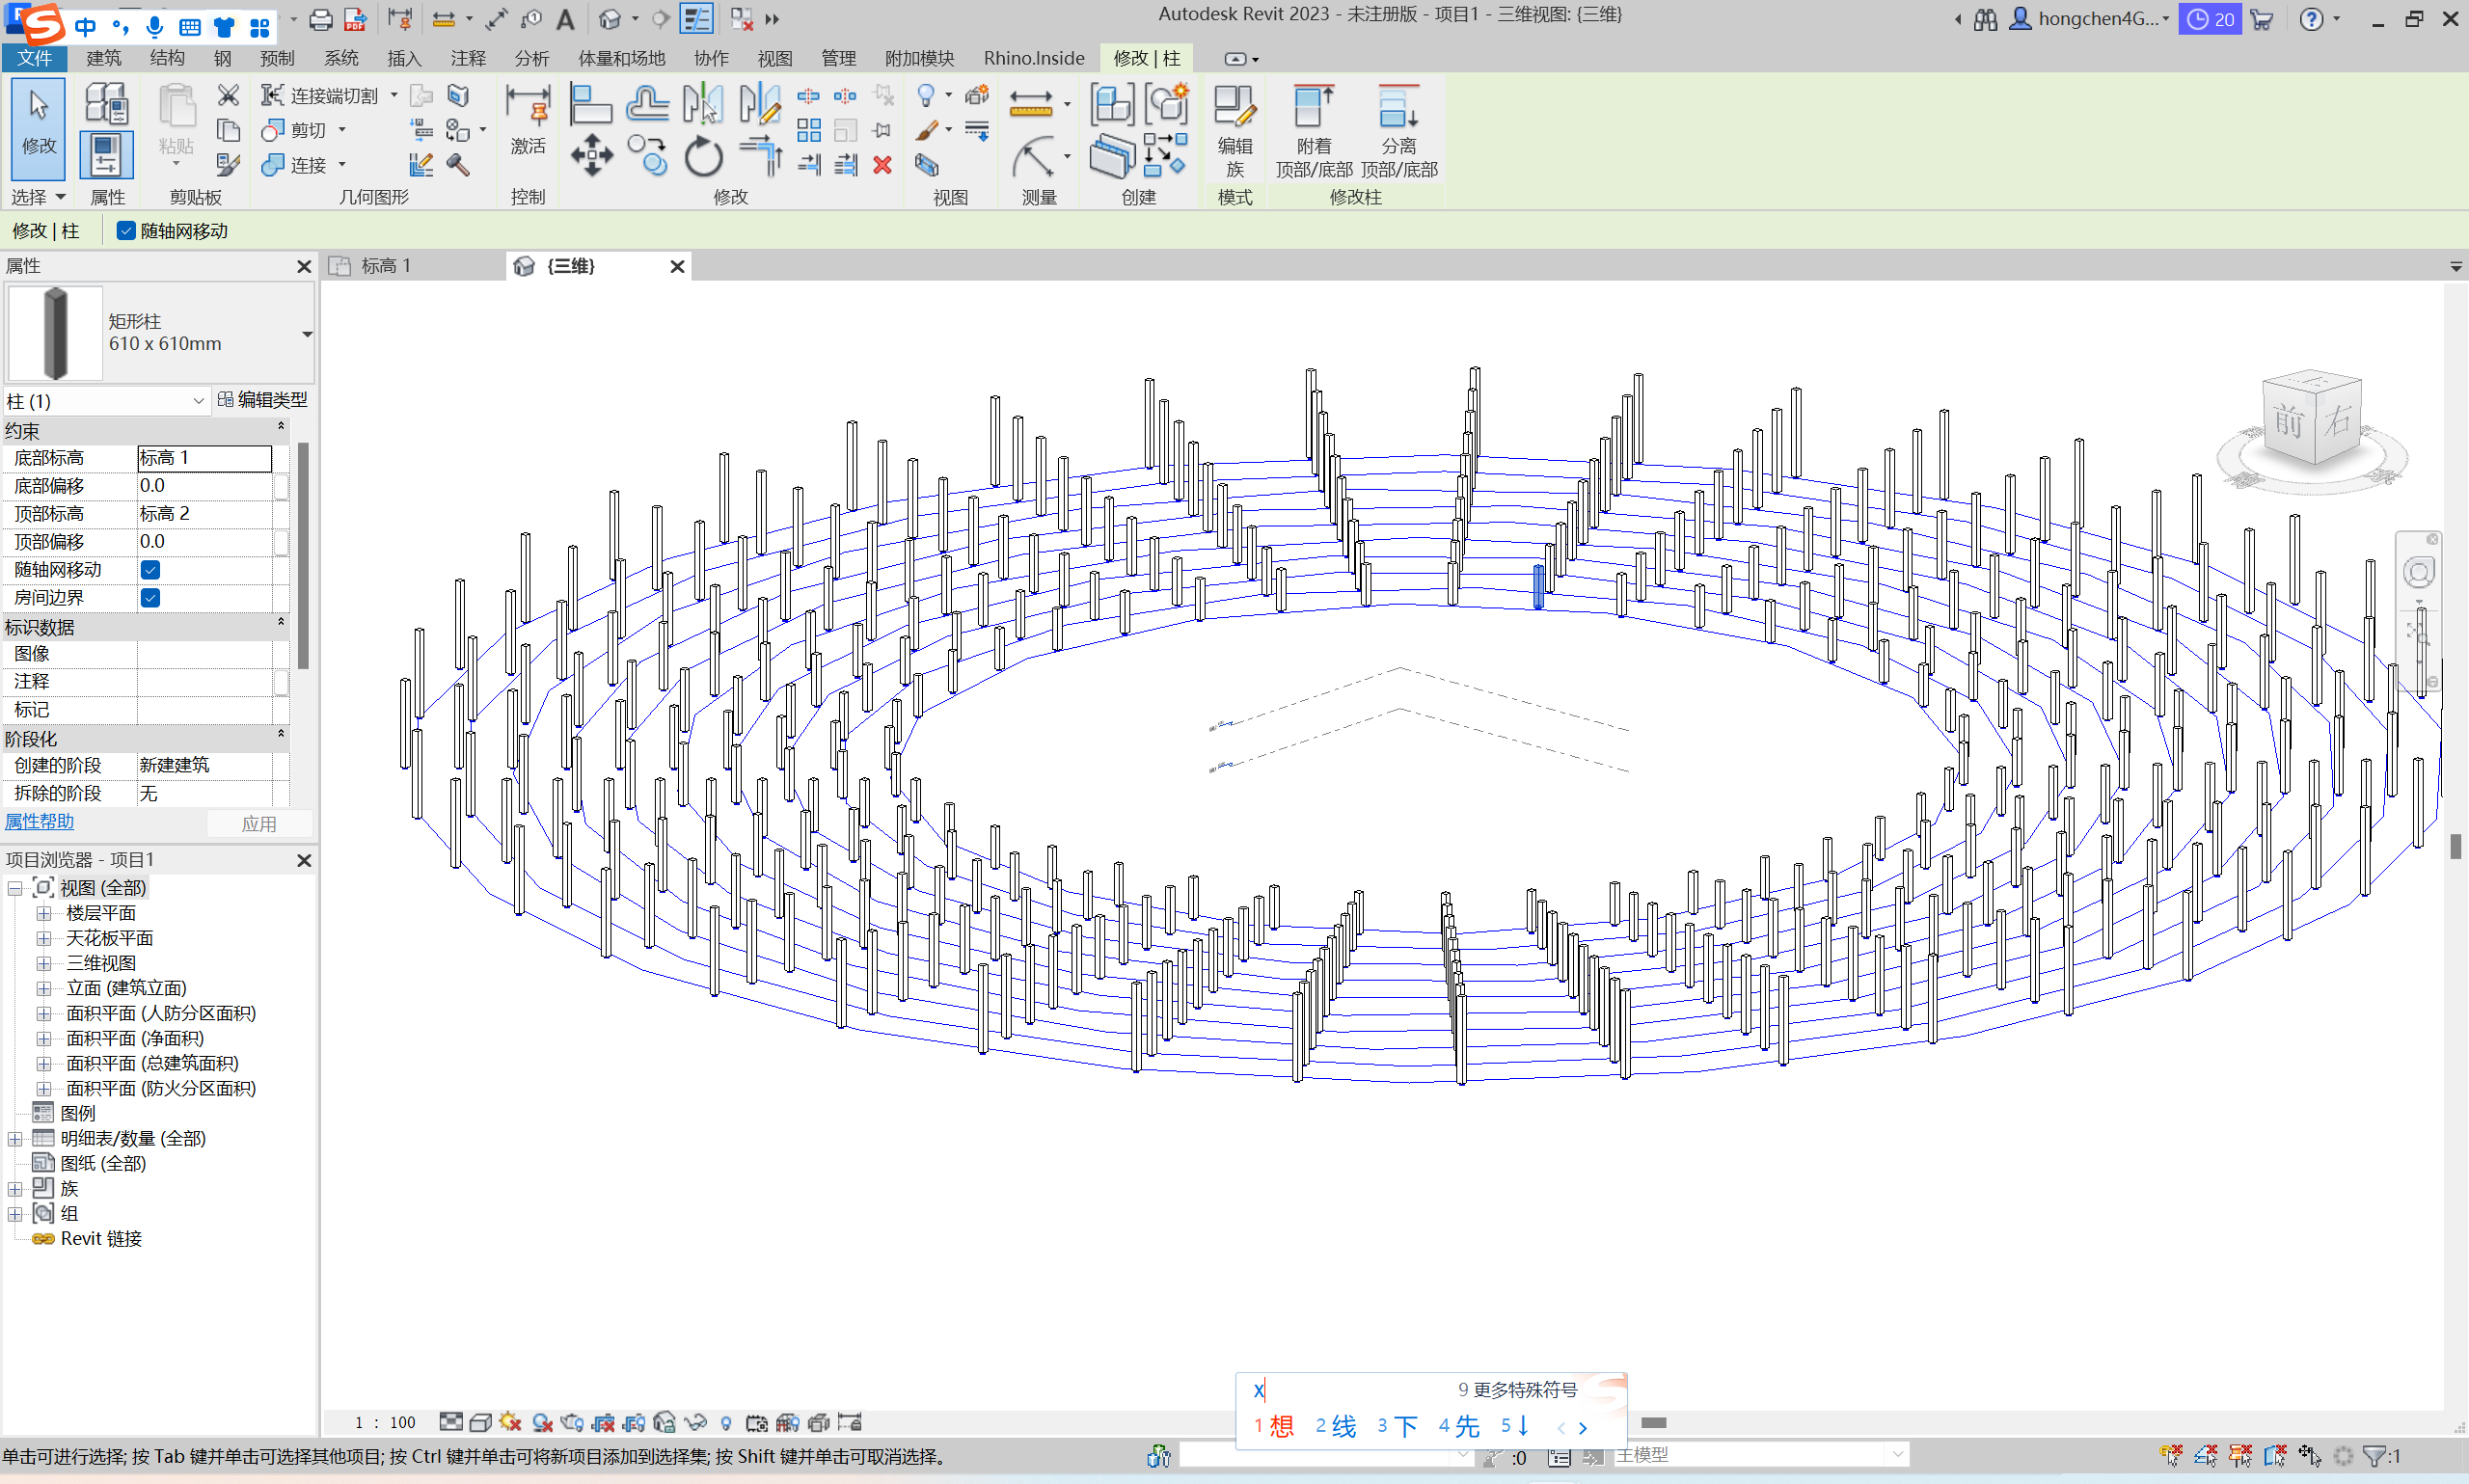Click the 顶部标高 value field
This screenshot has width=2469, height=1484.
click(x=204, y=514)
